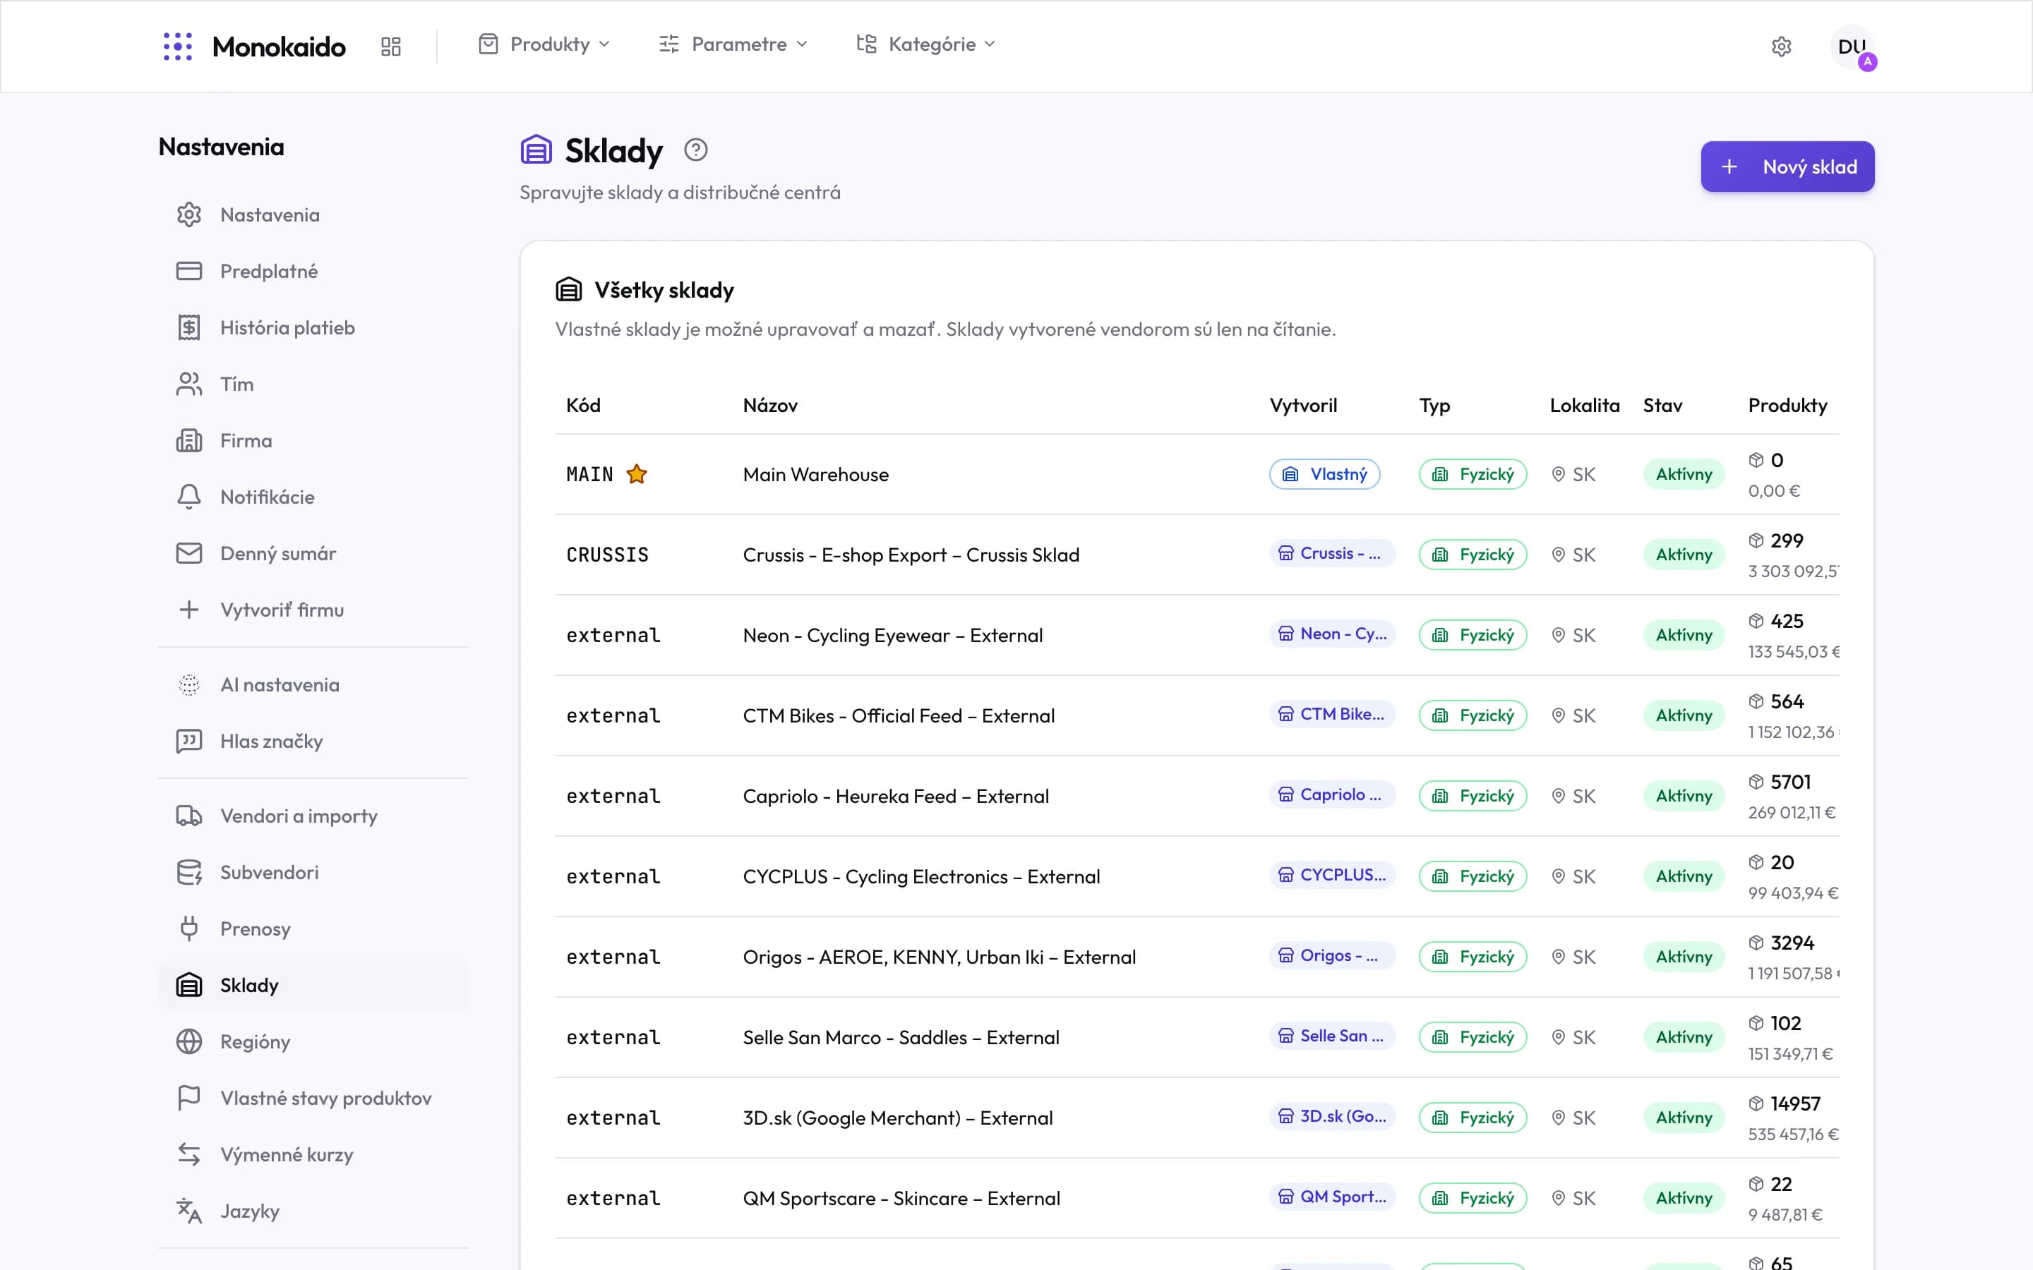The width and height of the screenshot is (2033, 1270).
Task: Click the Jazyky translate icon
Action: pos(189,1210)
